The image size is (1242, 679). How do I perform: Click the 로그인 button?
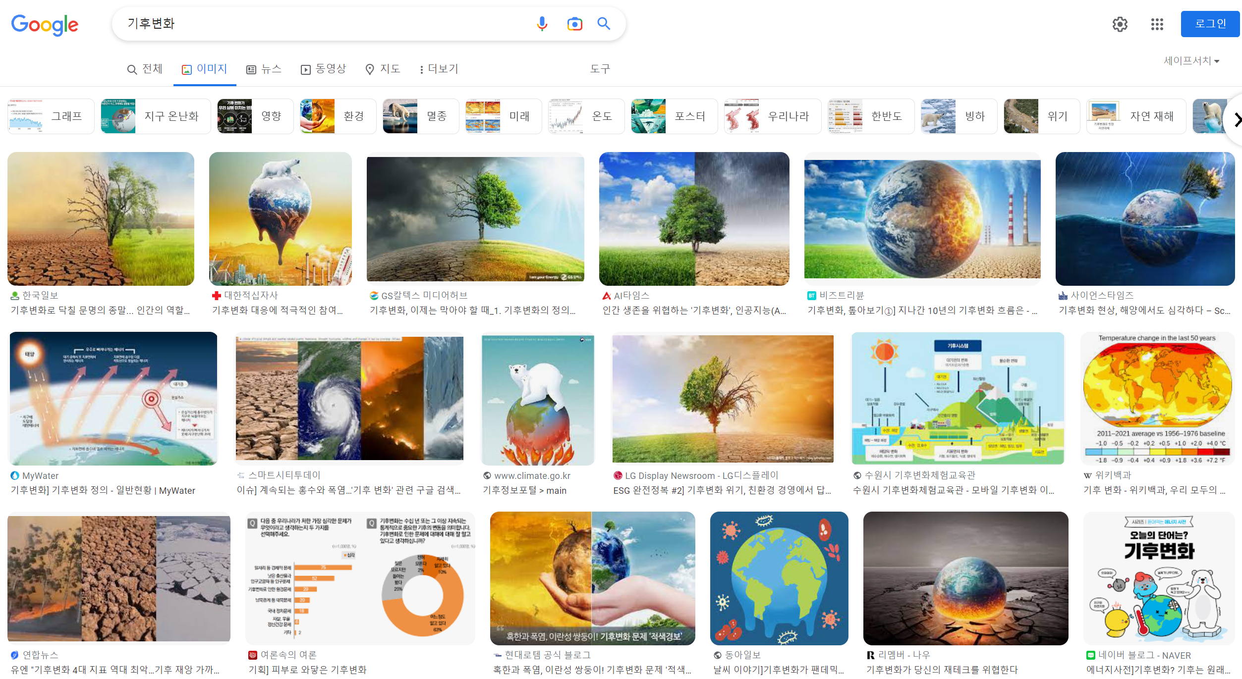pos(1210,24)
